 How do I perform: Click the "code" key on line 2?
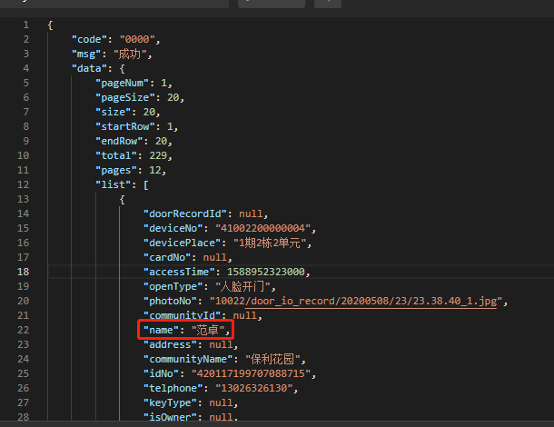[89, 39]
